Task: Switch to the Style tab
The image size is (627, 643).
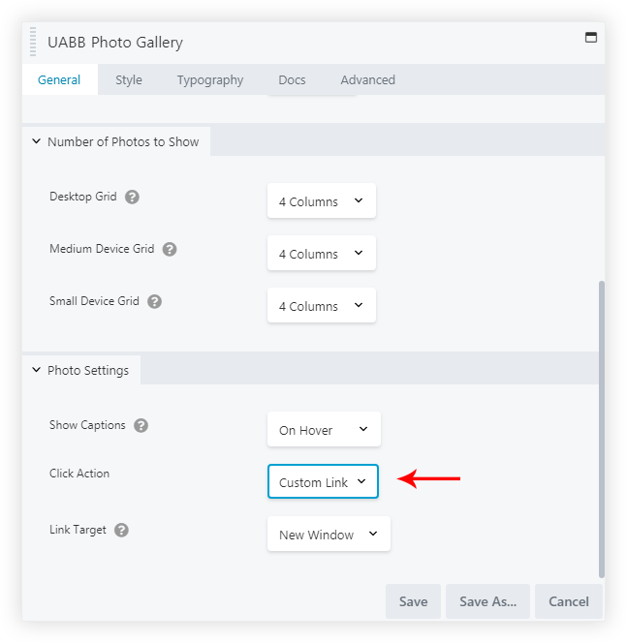Action: pos(128,80)
